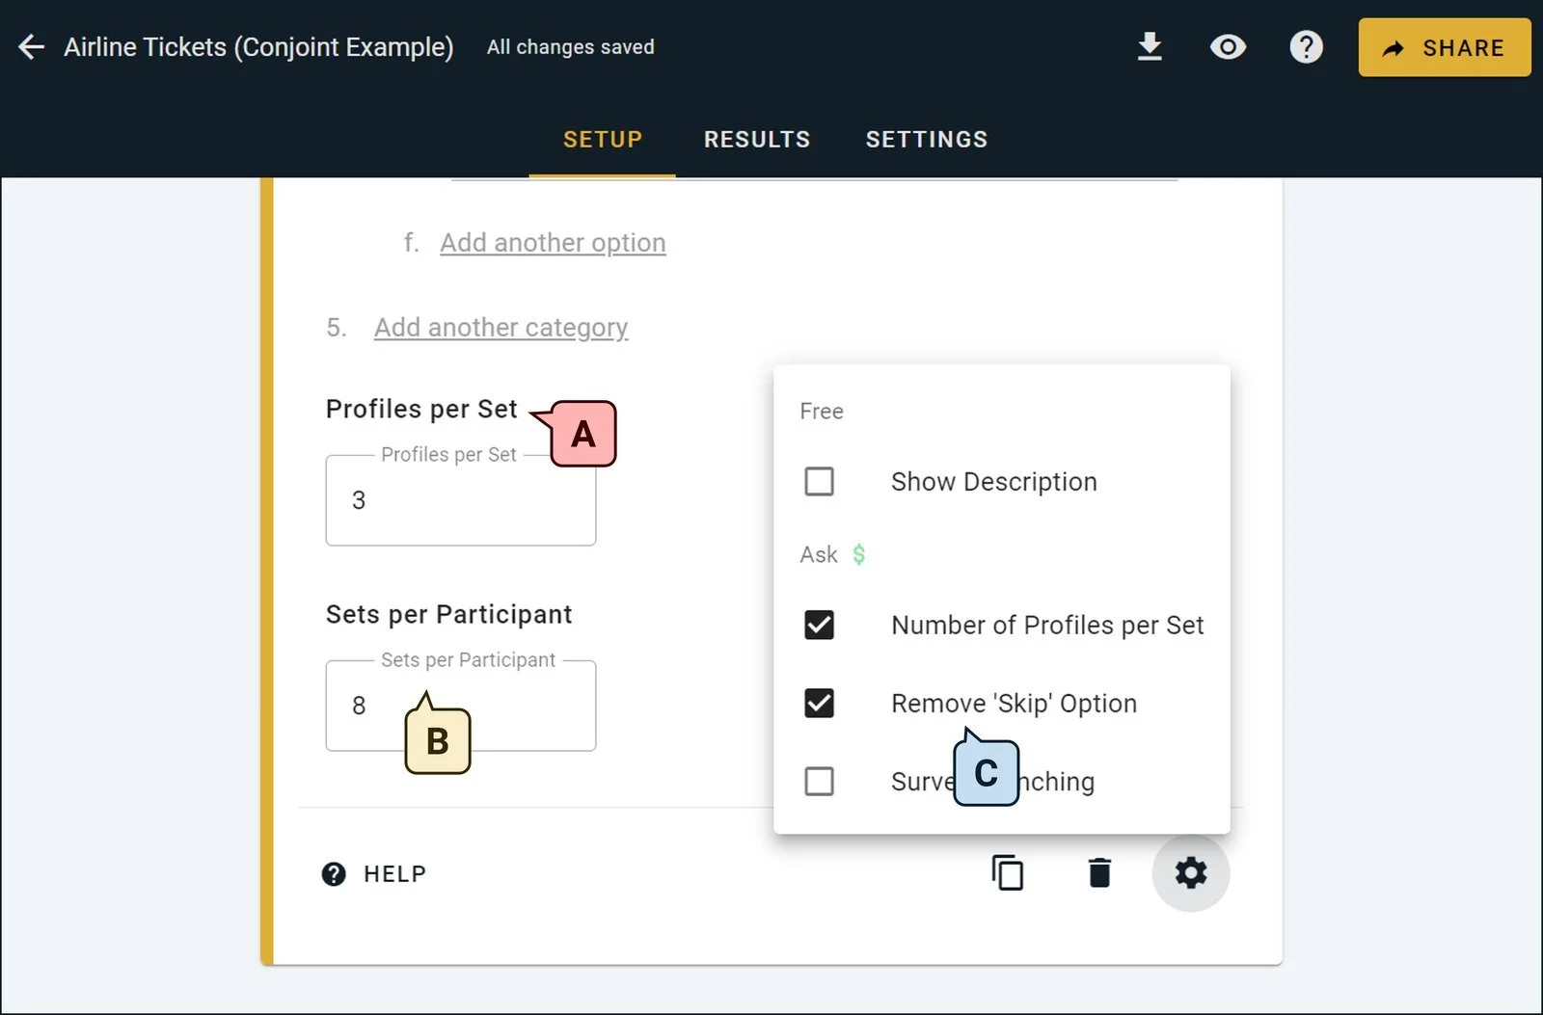
Task: Open the help question mark icon in header
Action: click(1307, 46)
